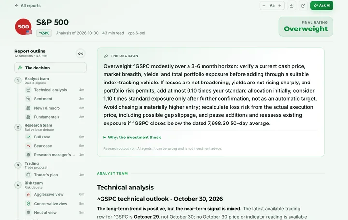348x220 pixels.
Task: Click the 0% reading progress indicator
Action: point(81,54)
